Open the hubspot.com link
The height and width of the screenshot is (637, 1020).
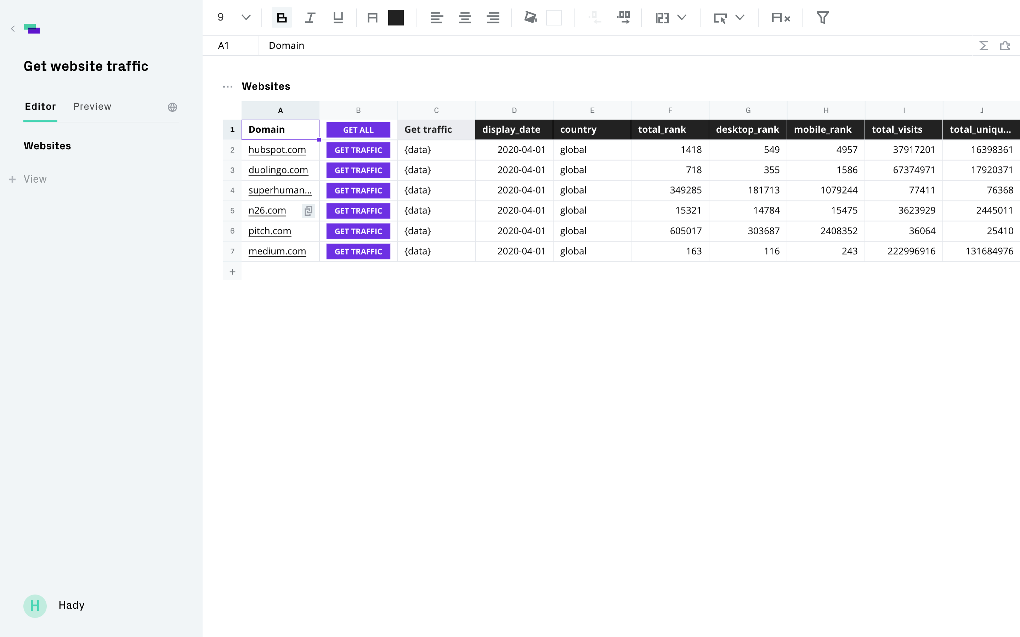pos(277,150)
